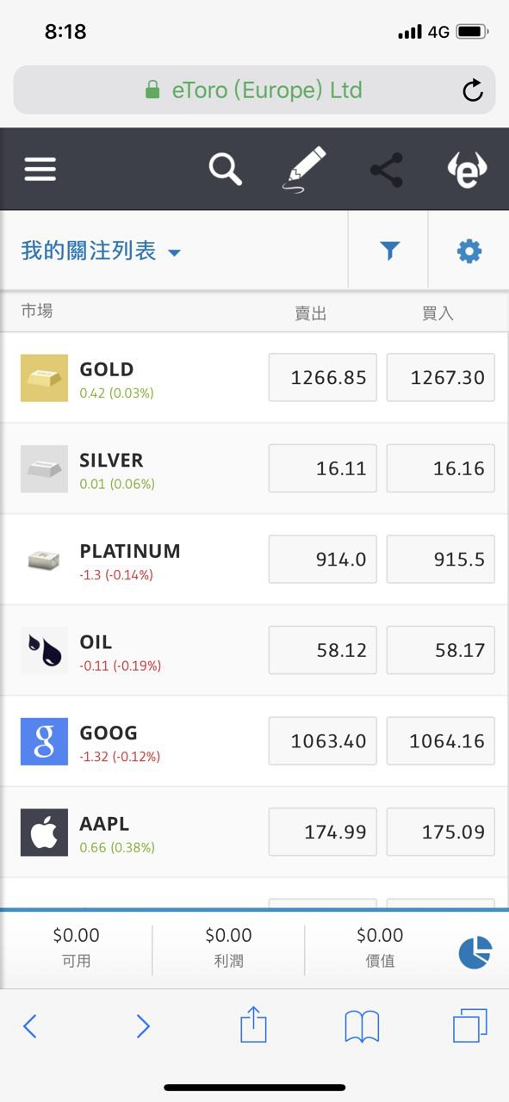
Task: Open the hamburger menu
Action: [40, 169]
